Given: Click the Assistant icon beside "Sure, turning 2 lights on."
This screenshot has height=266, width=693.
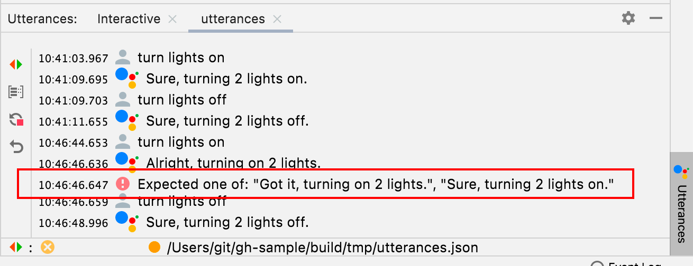Looking at the screenshot, I should click(126, 78).
